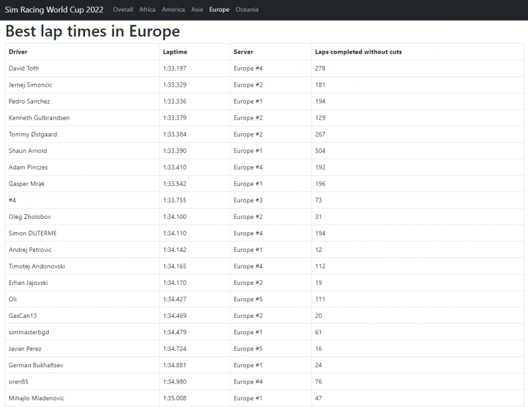The width and height of the screenshot is (528, 407).
Task: Switch to the Africa tab
Action: 147,10
